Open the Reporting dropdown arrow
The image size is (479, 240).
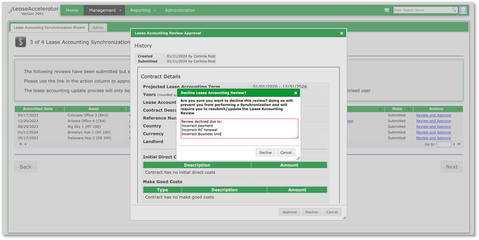pyautogui.click(x=155, y=10)
